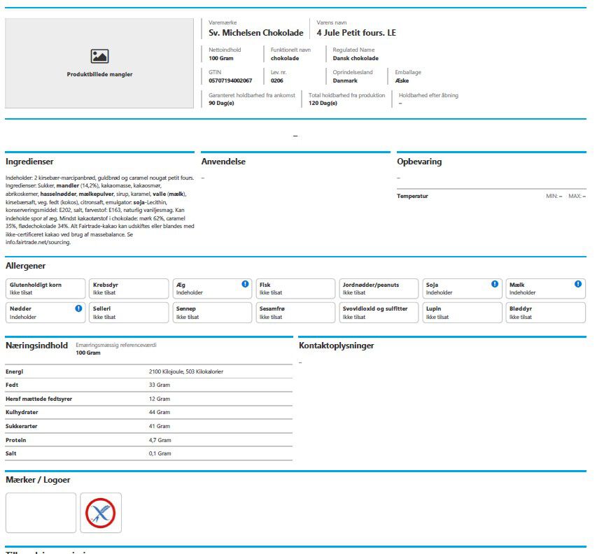The image size is (597, 554).
Task: Select the Opbevaring section heading
Action: pos(419,162)
